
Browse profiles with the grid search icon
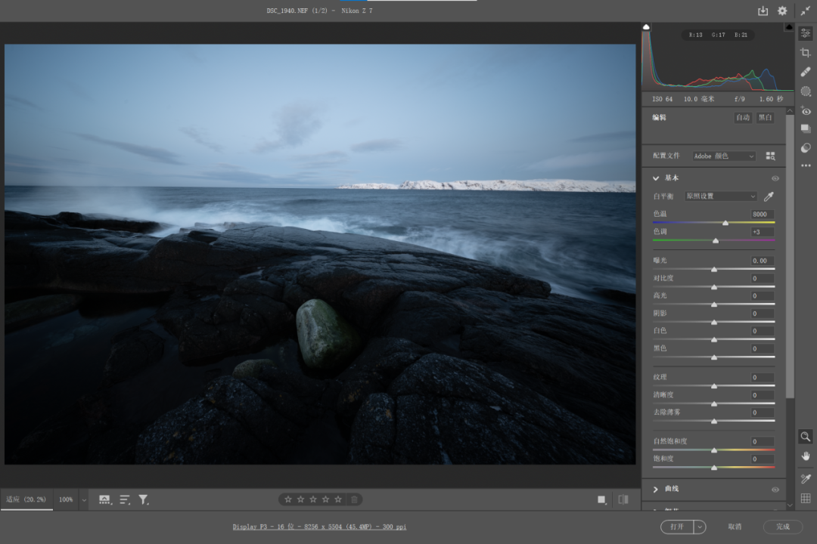pyautogui.click(x=770, y=156)
